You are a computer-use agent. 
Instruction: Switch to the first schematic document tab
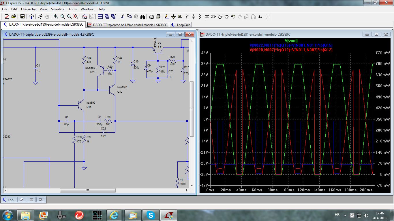[x=43, y=24]
